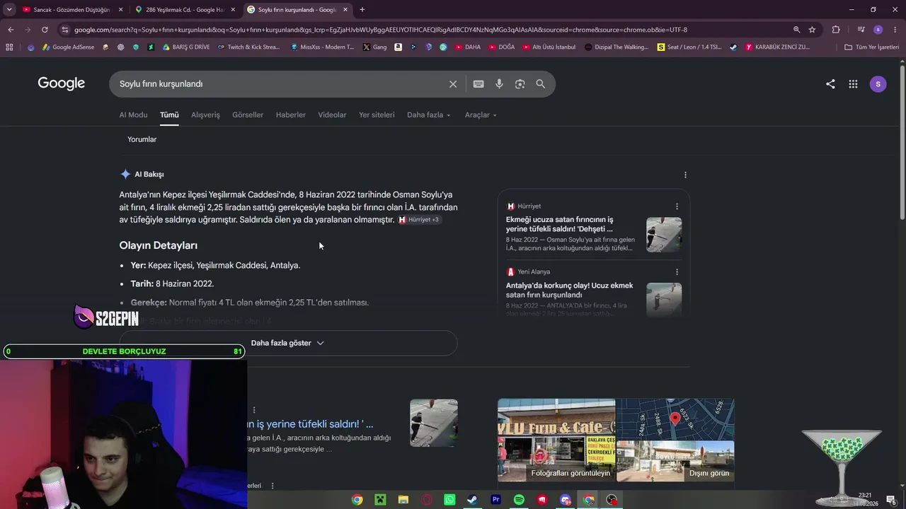
Task: Click the page vertical scrollbar
Action: pos(902,141)
